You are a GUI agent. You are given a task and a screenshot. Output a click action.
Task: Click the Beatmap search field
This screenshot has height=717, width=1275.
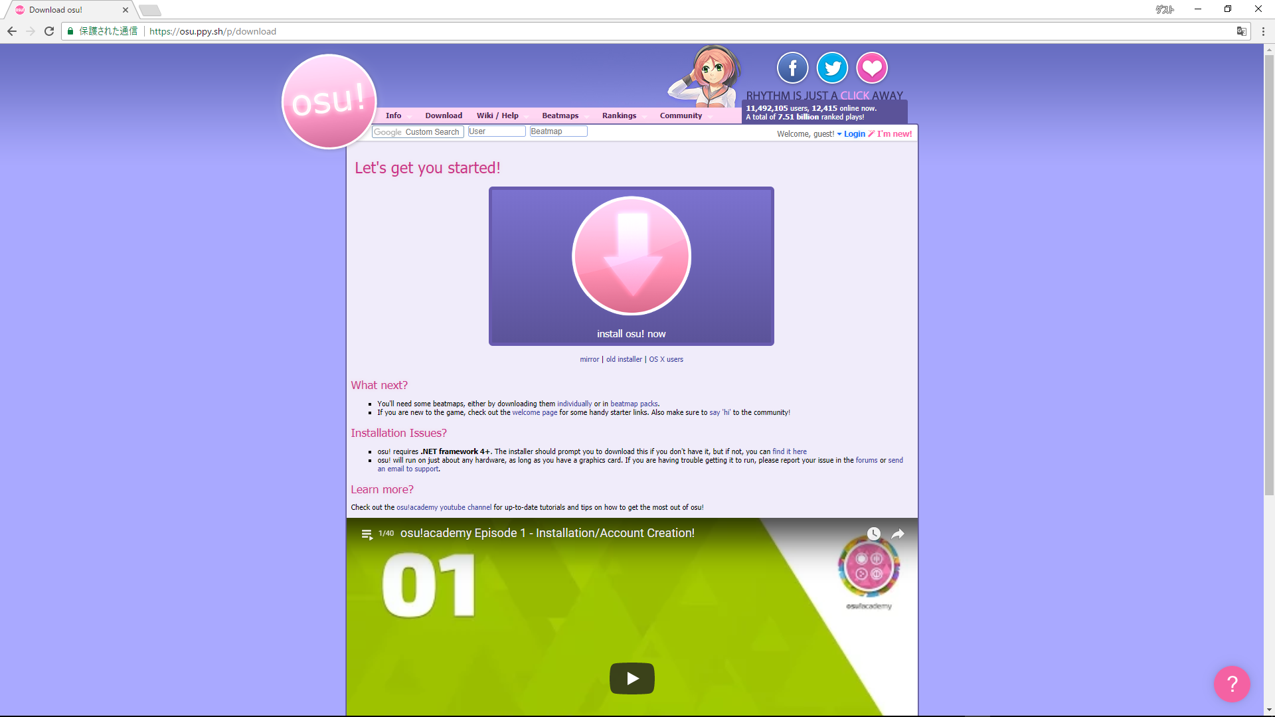coord(558,131)
